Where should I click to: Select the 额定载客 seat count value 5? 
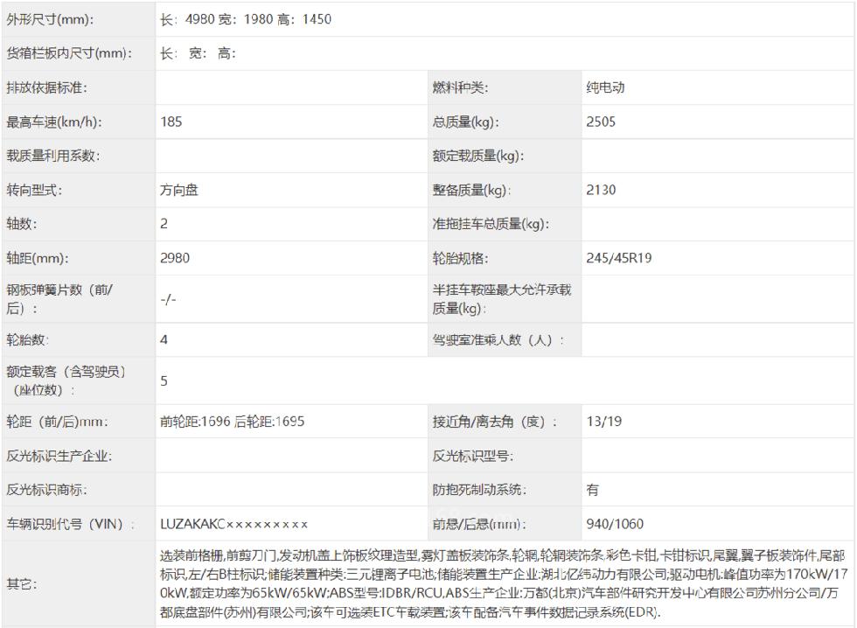[164, 380]
